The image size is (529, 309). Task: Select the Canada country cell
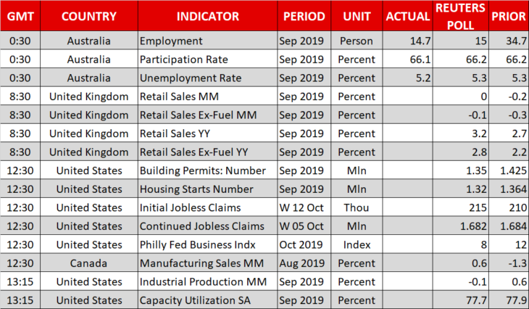coord(89,263)
